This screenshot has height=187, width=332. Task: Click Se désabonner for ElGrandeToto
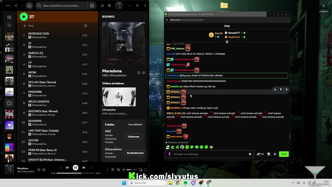coord(135,153)
